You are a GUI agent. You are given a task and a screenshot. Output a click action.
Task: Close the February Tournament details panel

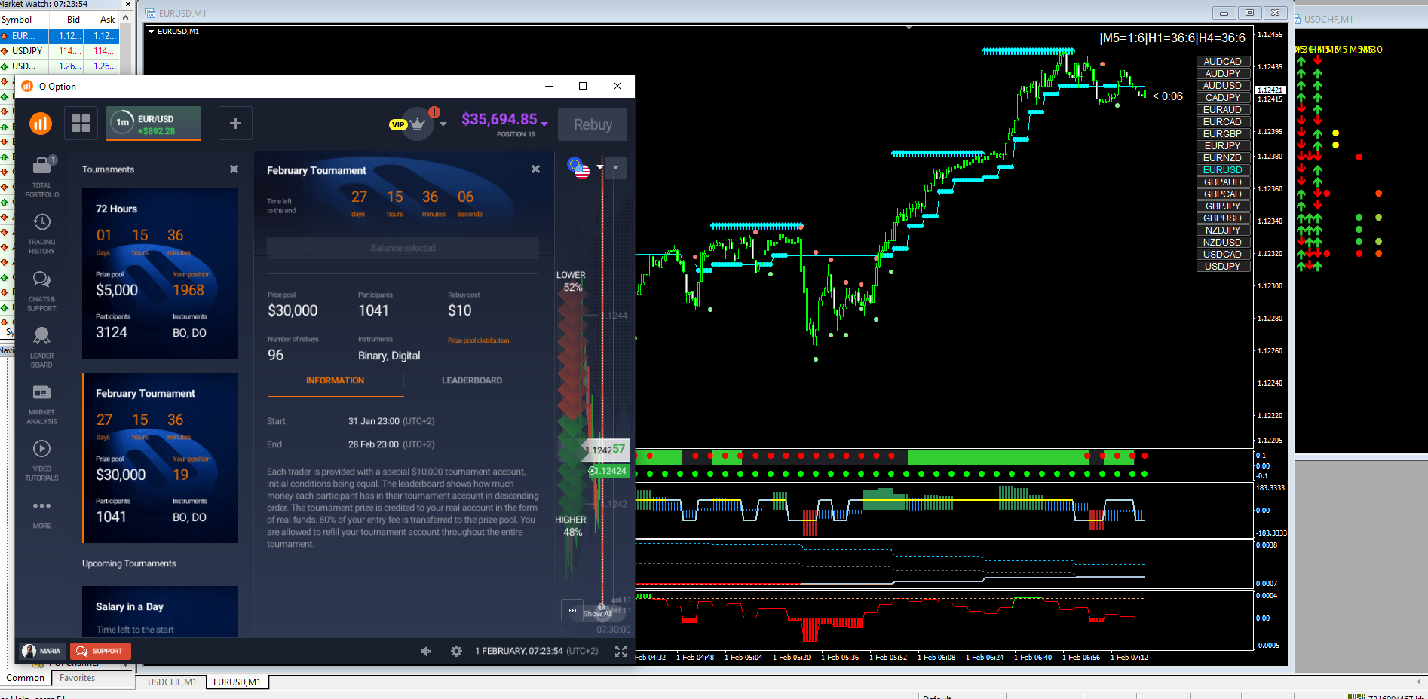pyautogui.click(x=535, y=169)
